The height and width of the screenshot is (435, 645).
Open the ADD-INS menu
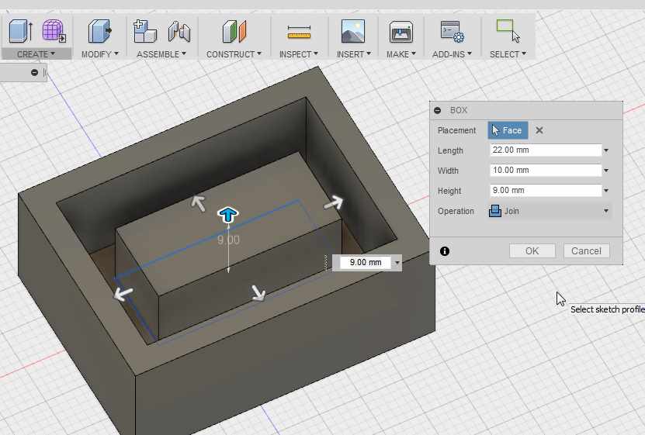point(452,54)
